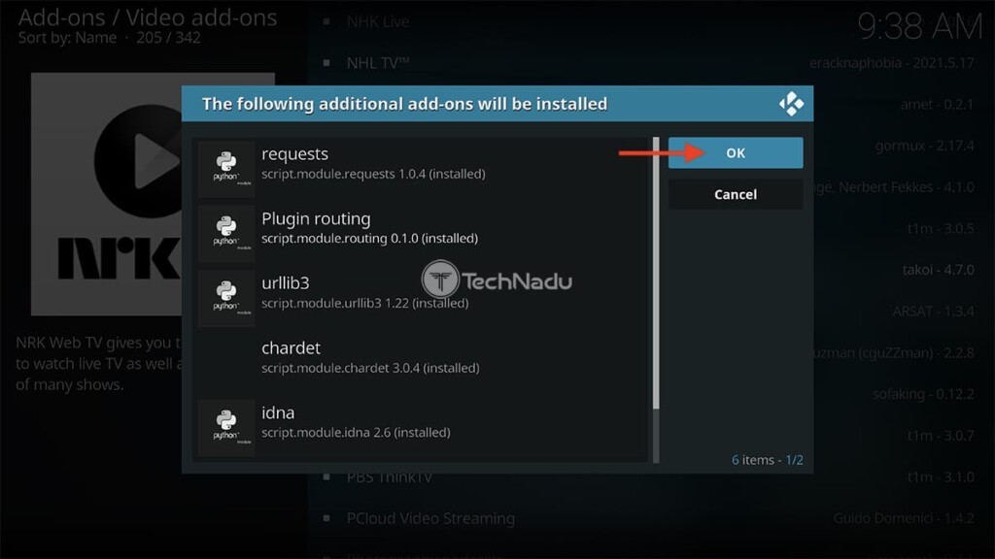Click the Python icon beside requests

tap(225, 169)
